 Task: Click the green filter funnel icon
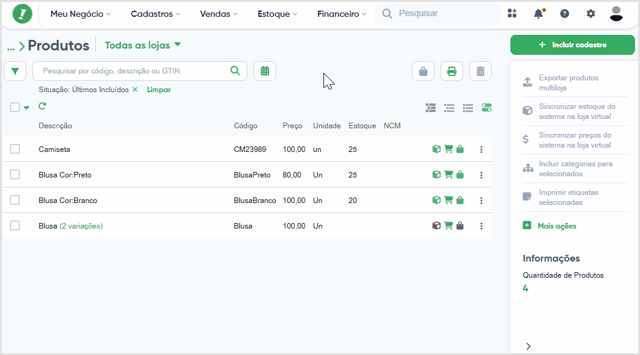pyautogui.click(x=15, y=71)
